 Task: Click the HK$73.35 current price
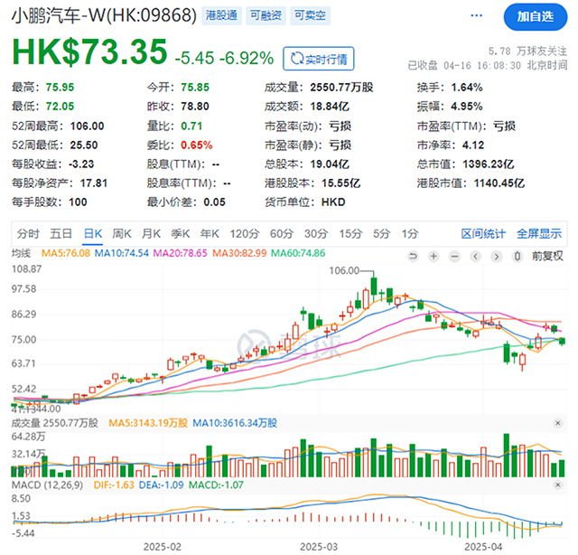point(89,52)
